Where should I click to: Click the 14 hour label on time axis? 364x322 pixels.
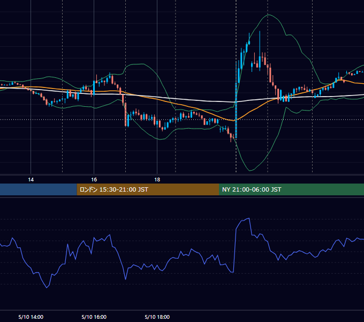(31, 180)
